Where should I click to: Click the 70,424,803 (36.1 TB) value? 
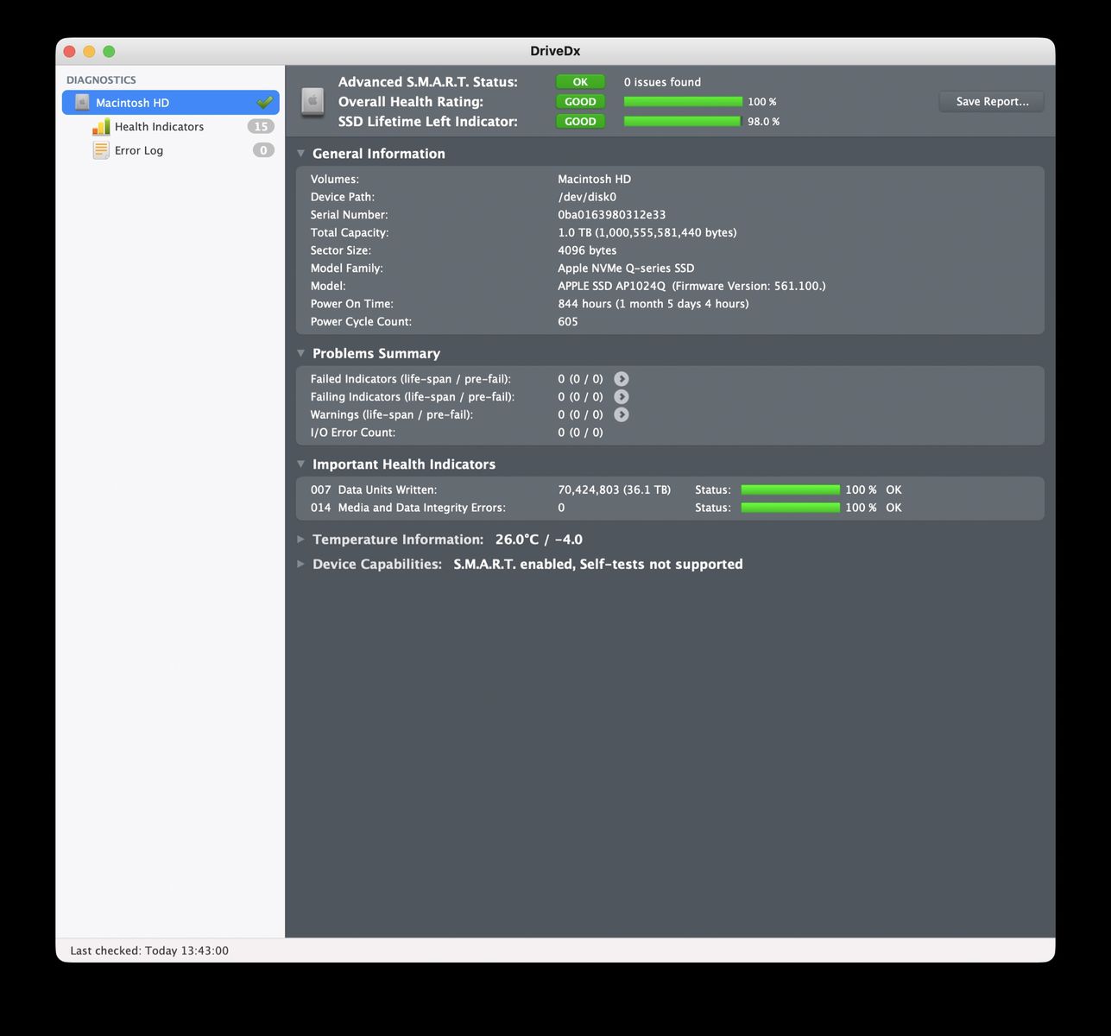pos(614,490)
